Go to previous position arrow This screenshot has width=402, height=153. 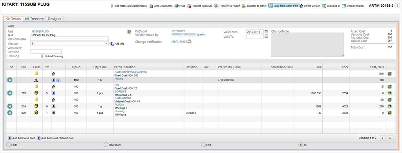pos(382,138)
